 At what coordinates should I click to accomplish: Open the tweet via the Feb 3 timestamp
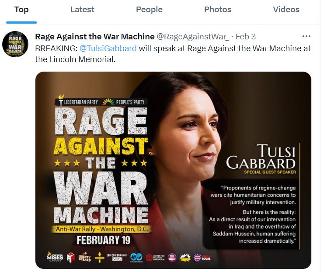tap(245, 36)
